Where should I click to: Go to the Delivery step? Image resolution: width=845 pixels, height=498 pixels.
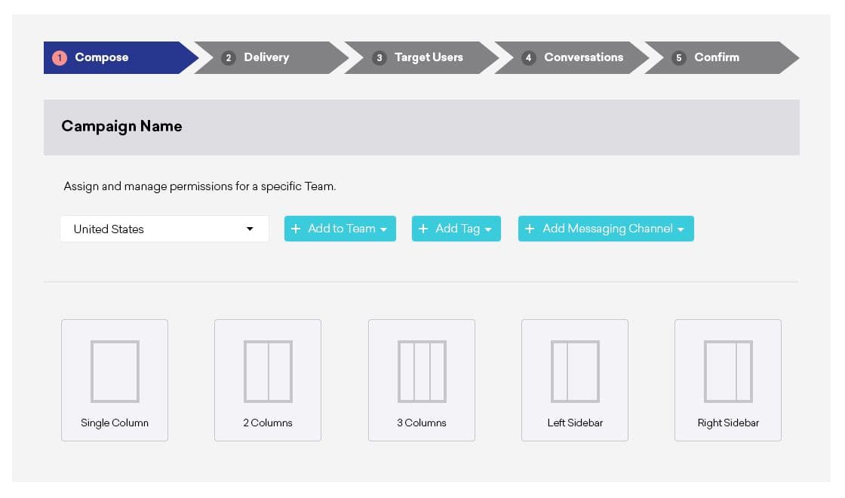(x=266, y=57)
